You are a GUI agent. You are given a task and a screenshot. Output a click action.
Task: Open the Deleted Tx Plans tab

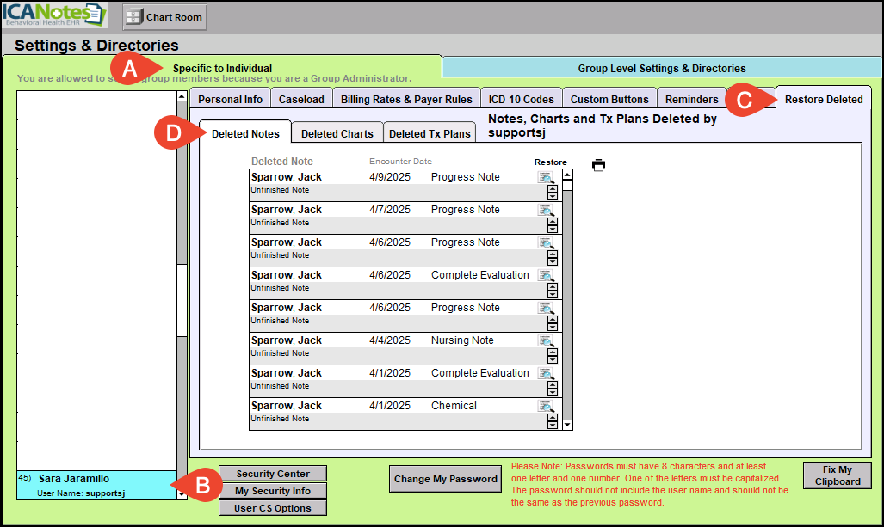(x=430, y=134)
